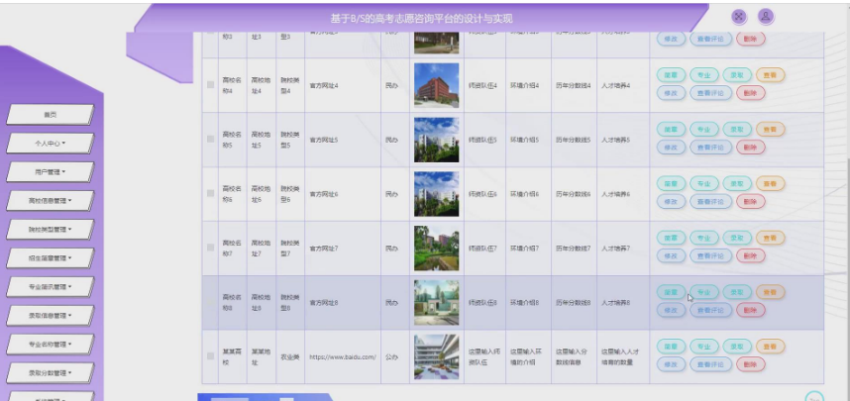Click 查看 for 某某高校
Screen dimensions: 850x401
click(x=771, y=347)
